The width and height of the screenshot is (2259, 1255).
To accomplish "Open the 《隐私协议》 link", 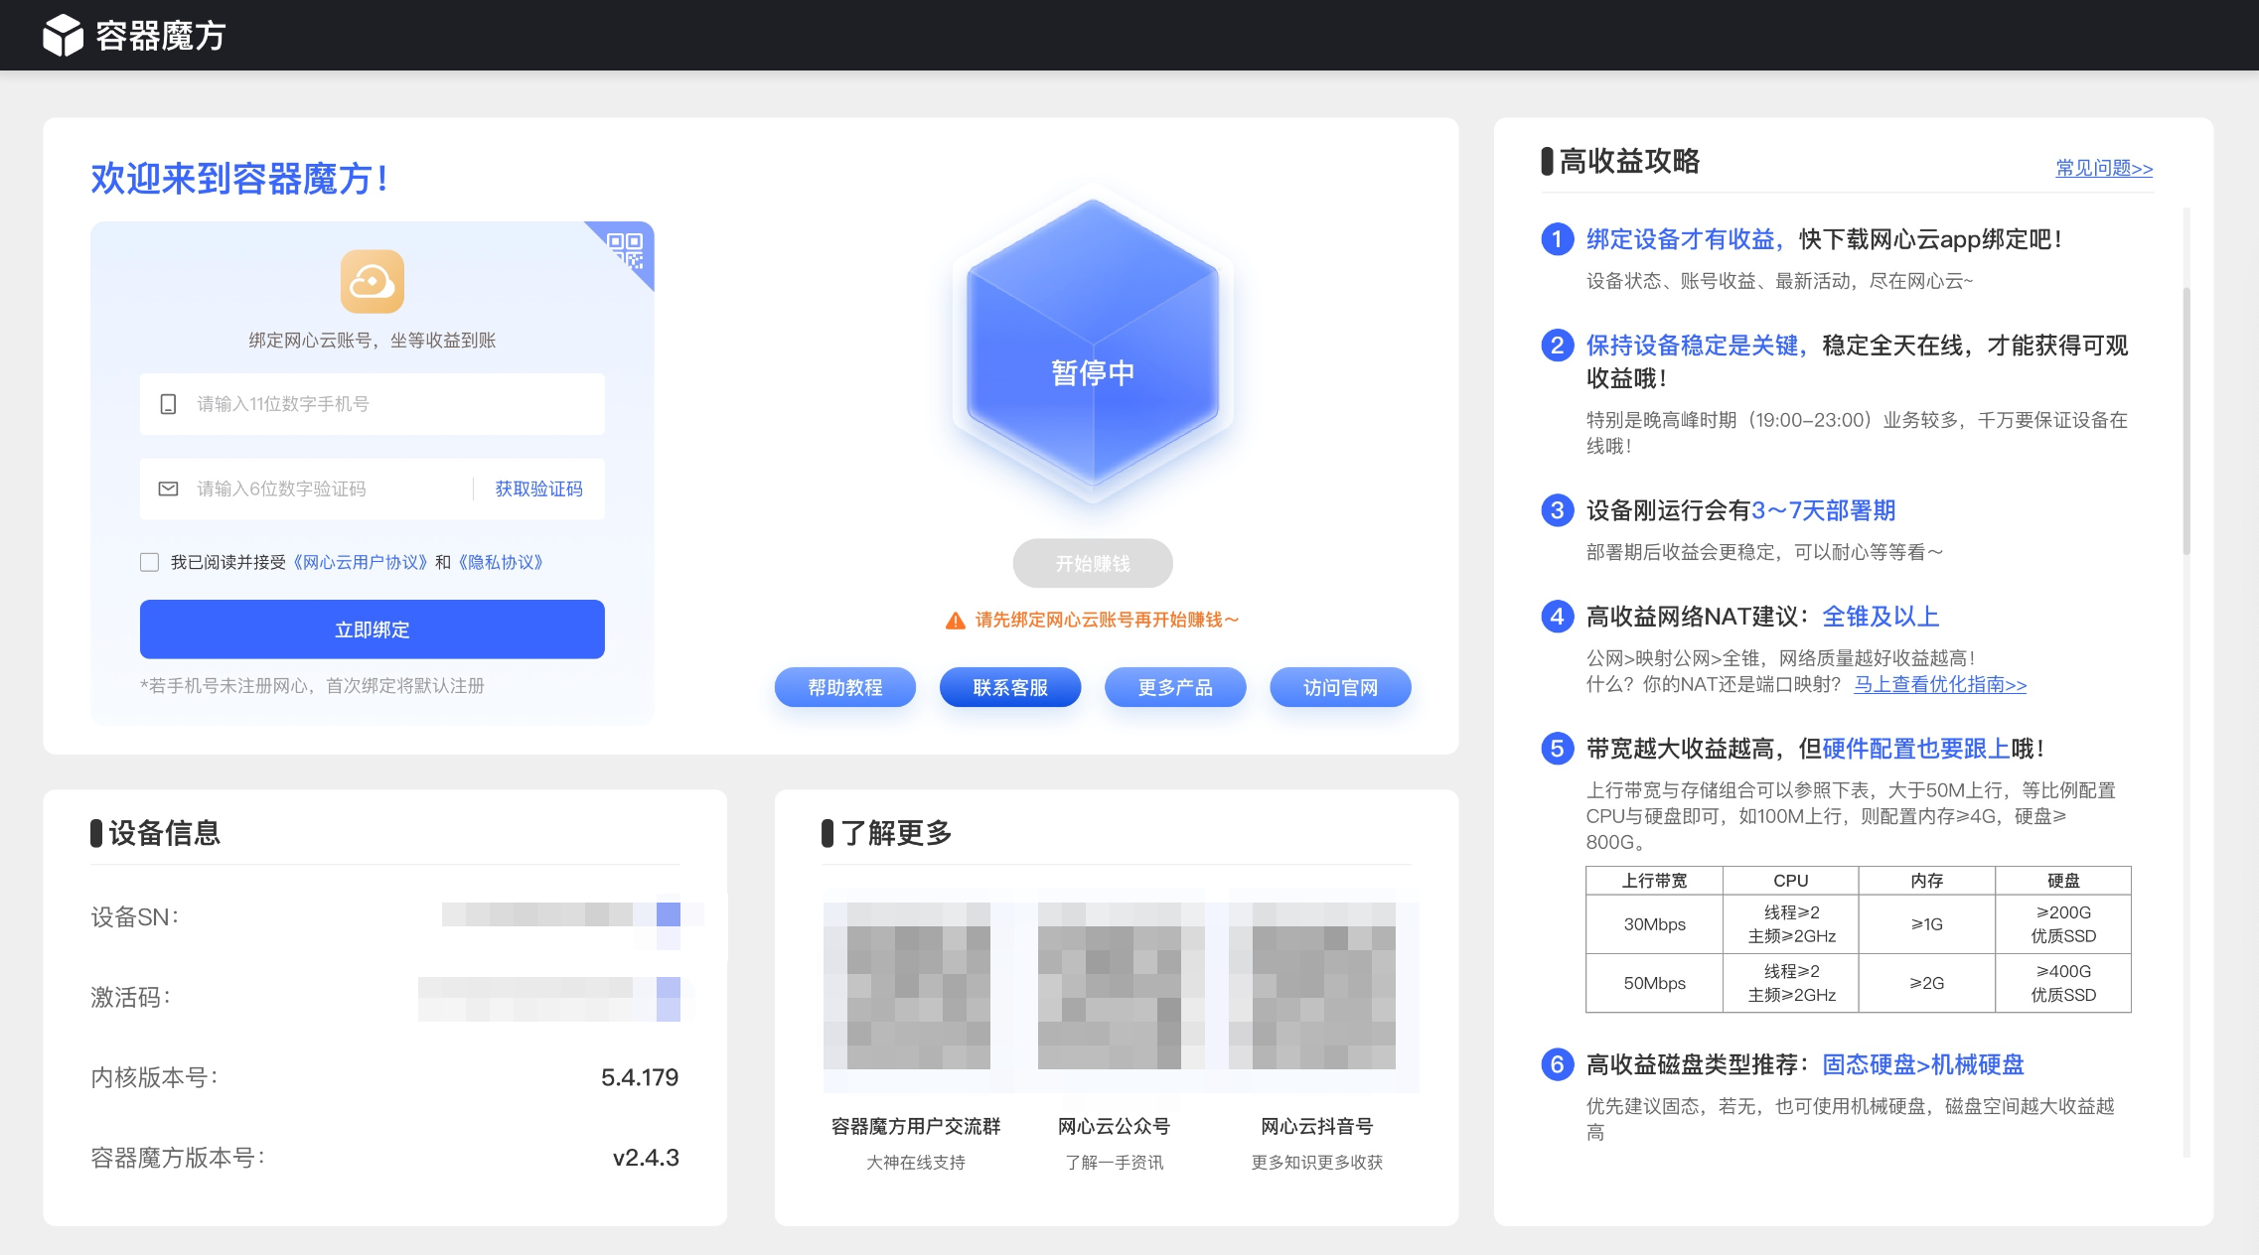I will [501, 563].
